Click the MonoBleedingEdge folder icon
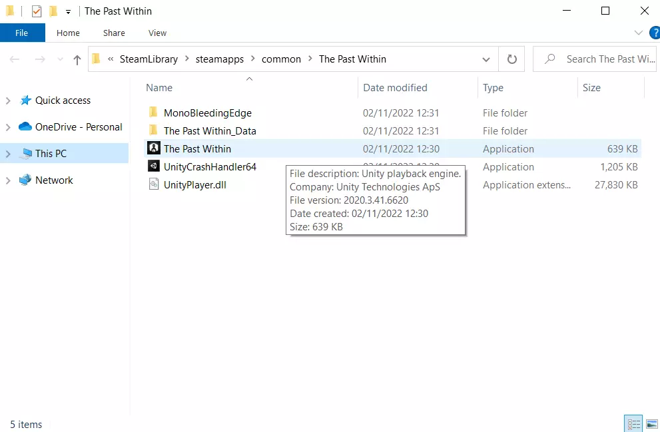 point(153,112)
